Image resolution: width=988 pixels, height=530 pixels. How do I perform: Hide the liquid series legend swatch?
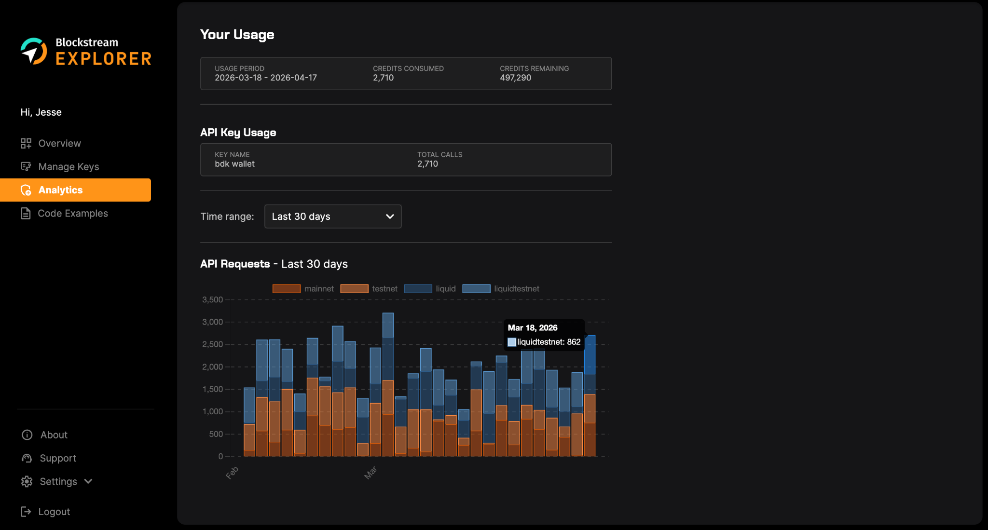[418, 289]
